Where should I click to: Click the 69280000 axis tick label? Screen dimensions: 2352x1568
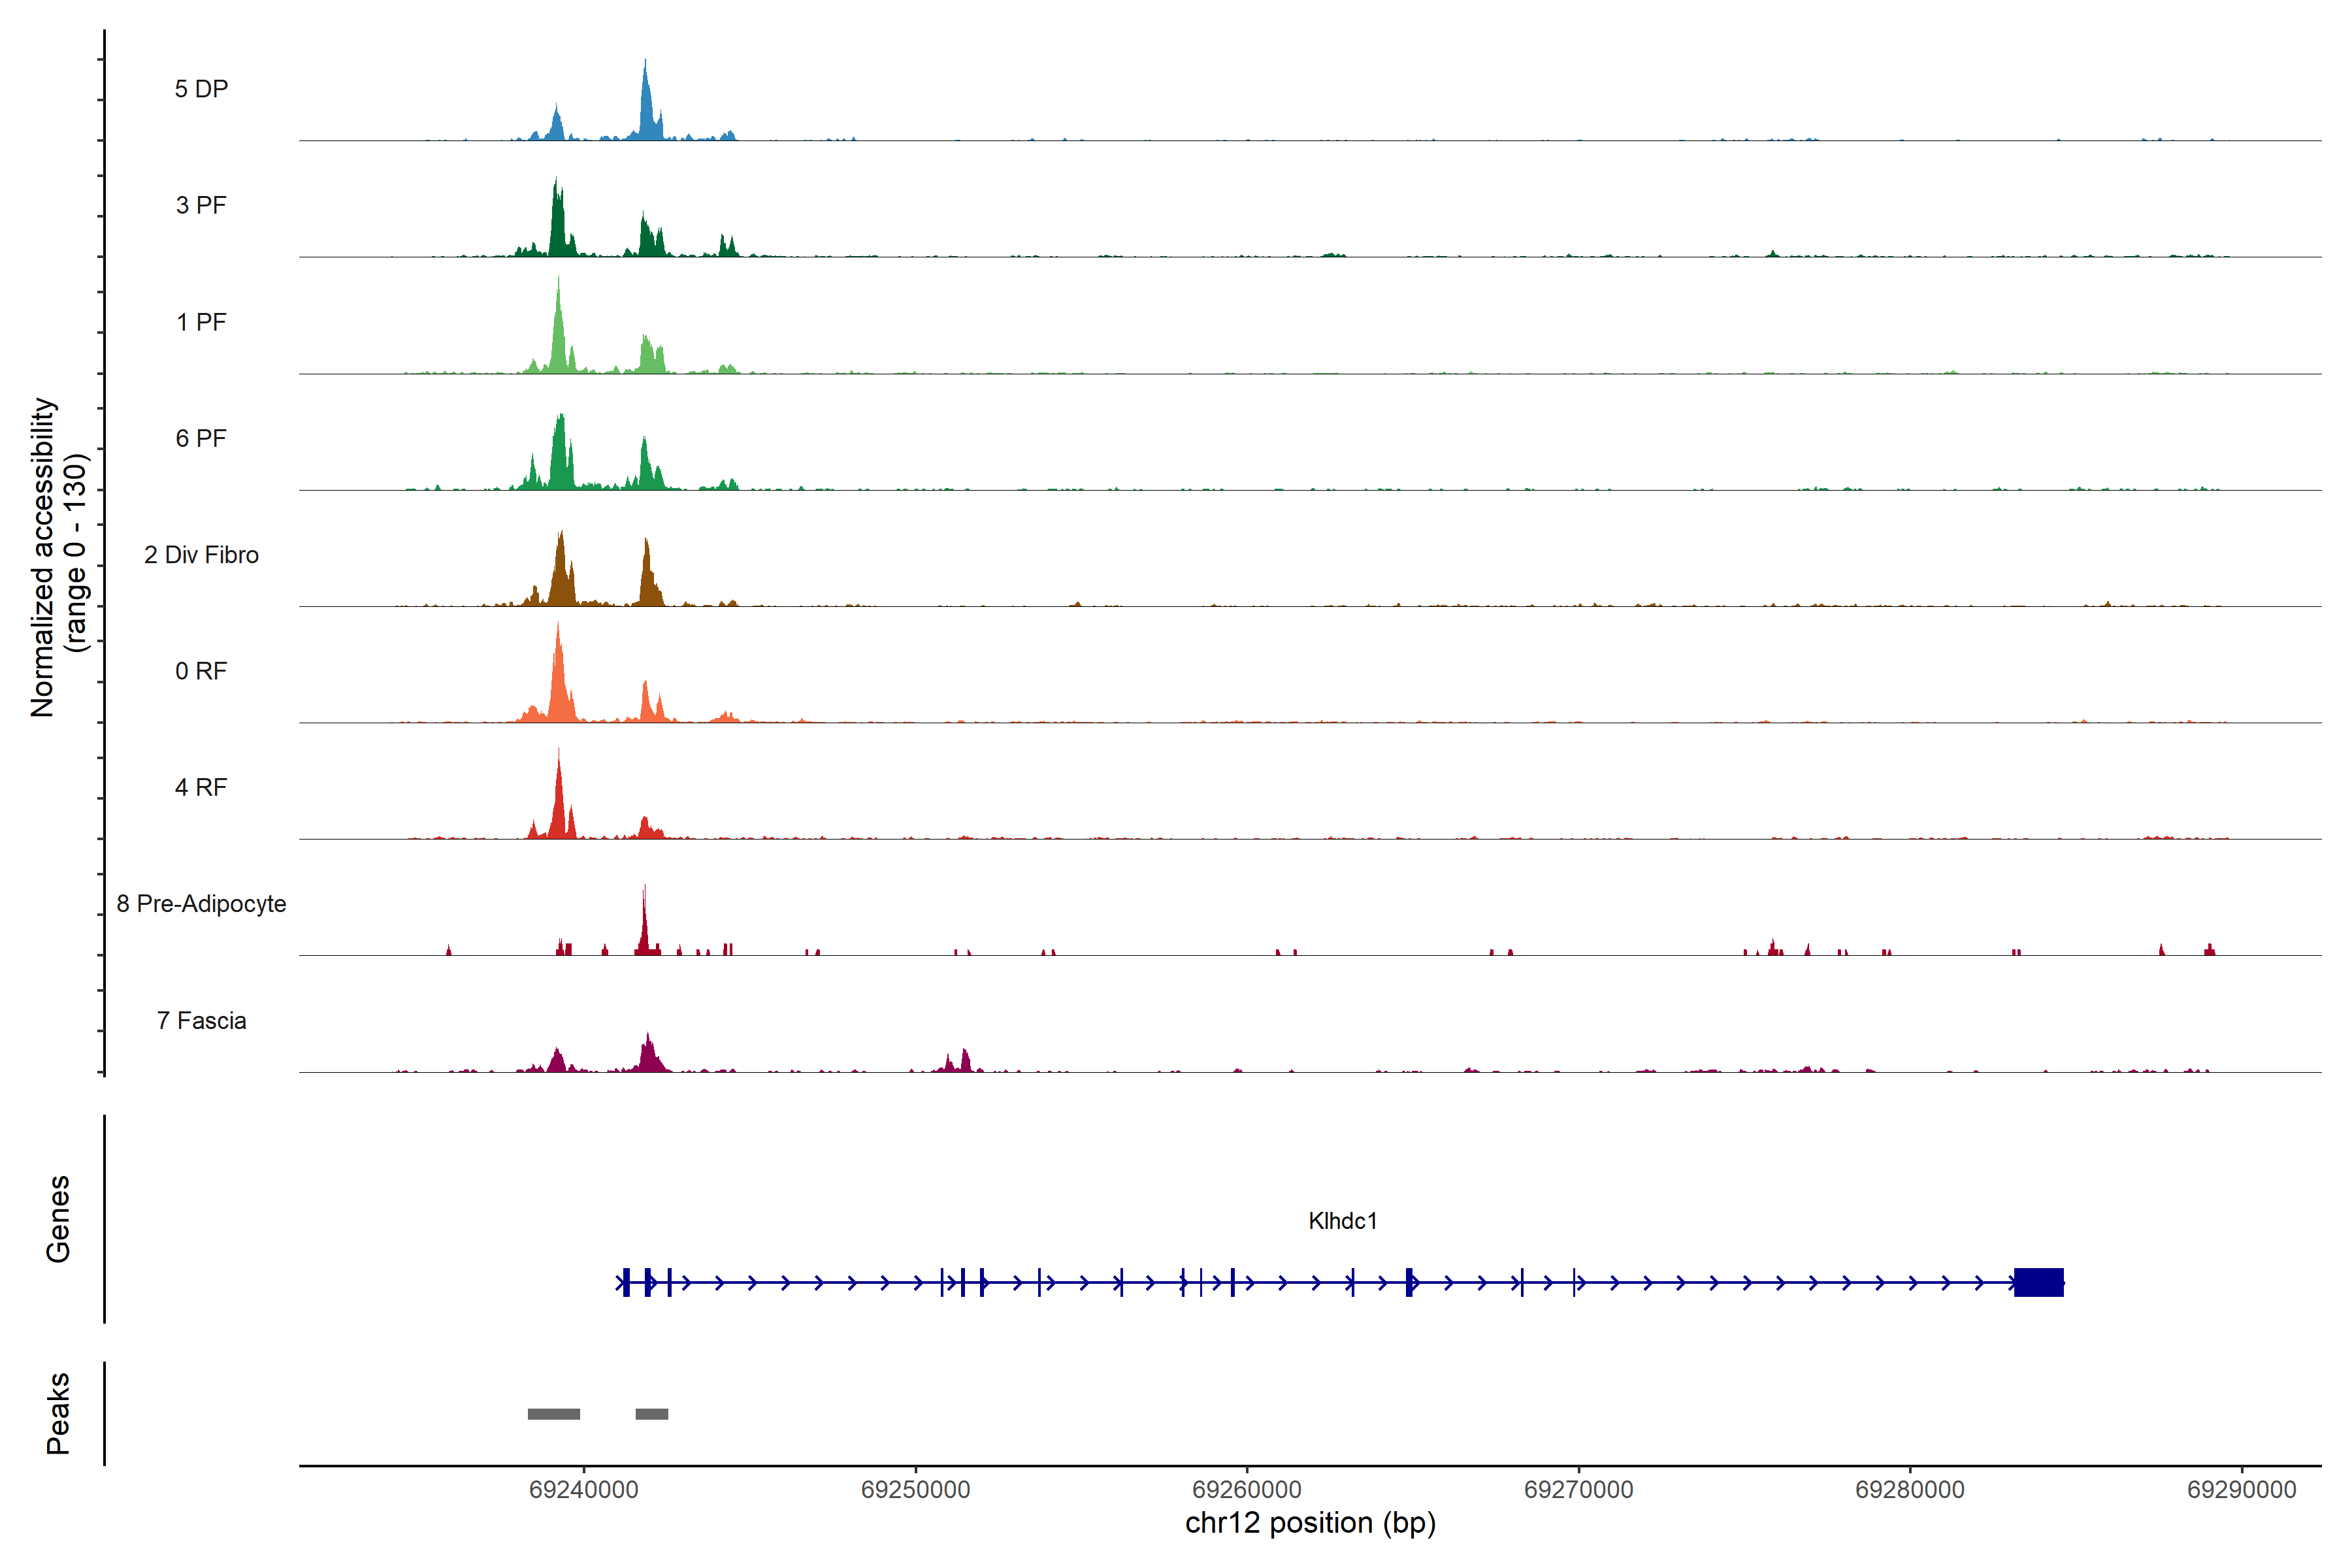(x=1909, y=1490)
